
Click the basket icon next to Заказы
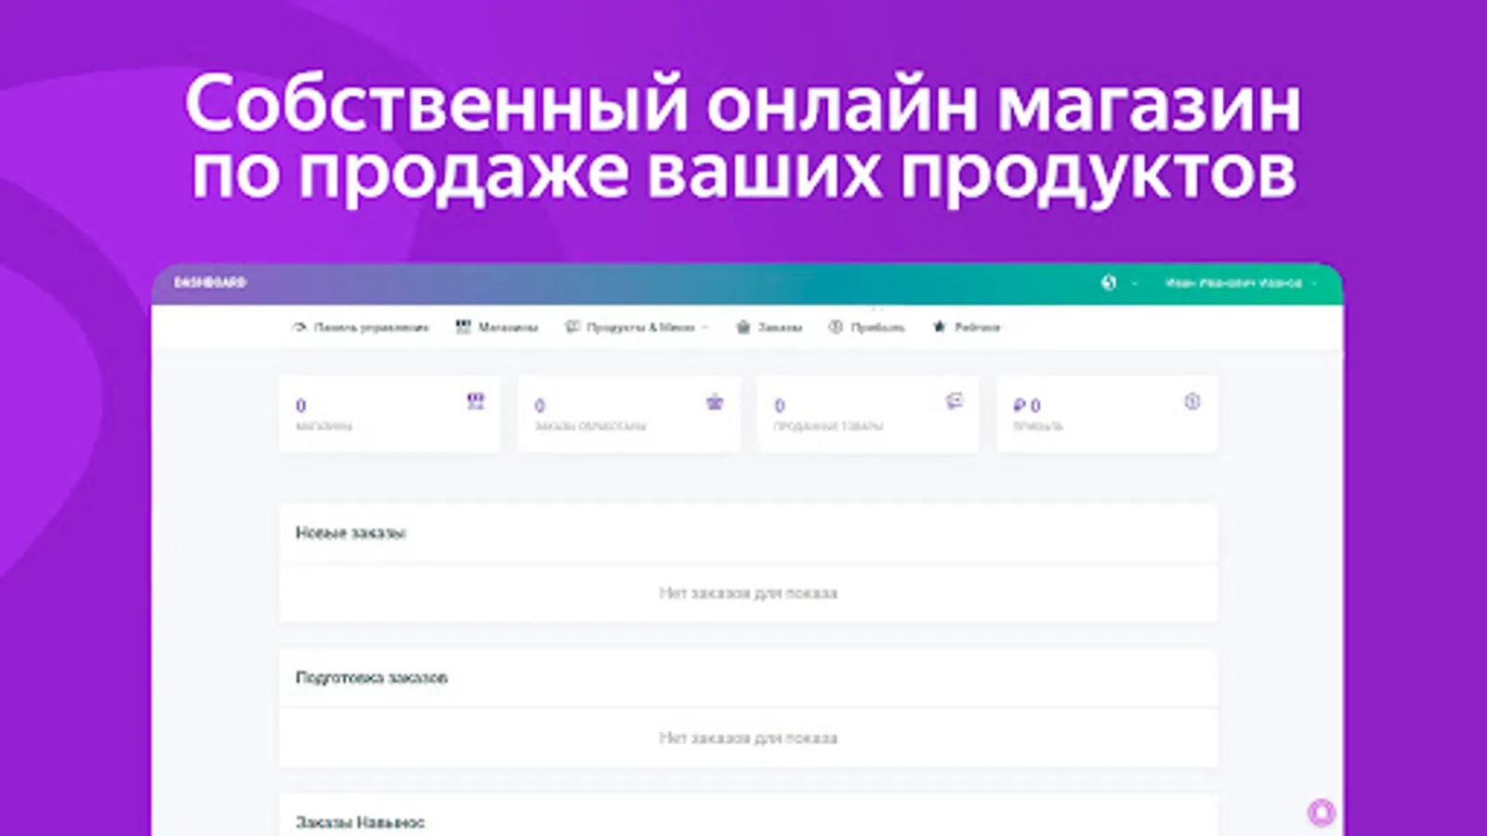click(743, 327)
